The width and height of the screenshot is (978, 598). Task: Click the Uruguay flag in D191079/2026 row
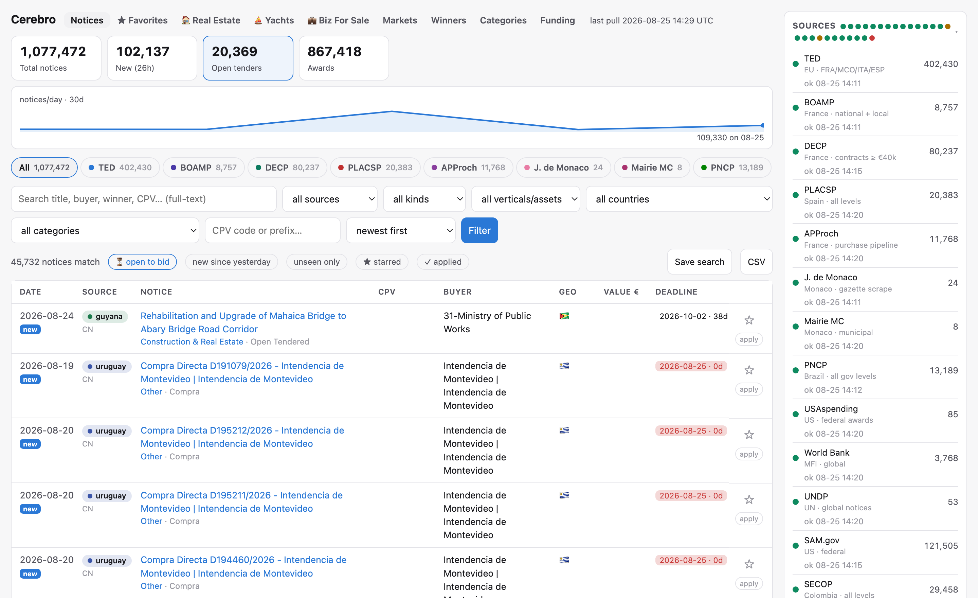564,366
